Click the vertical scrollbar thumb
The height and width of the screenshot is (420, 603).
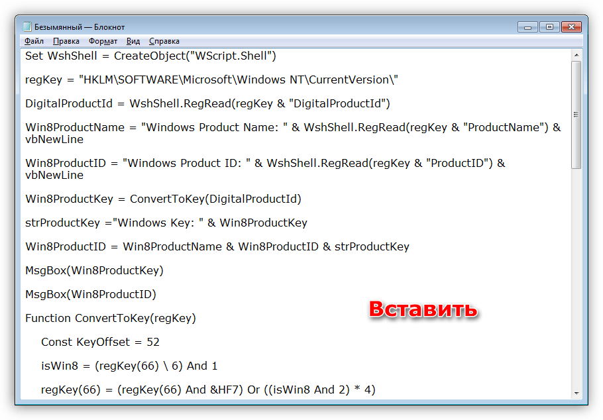[576, 113]
